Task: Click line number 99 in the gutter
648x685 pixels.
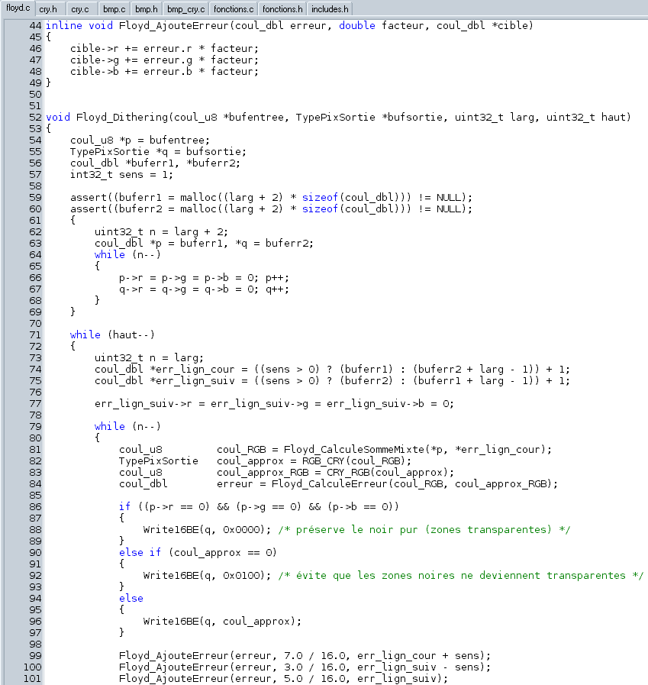Action: tap(34, 655)
